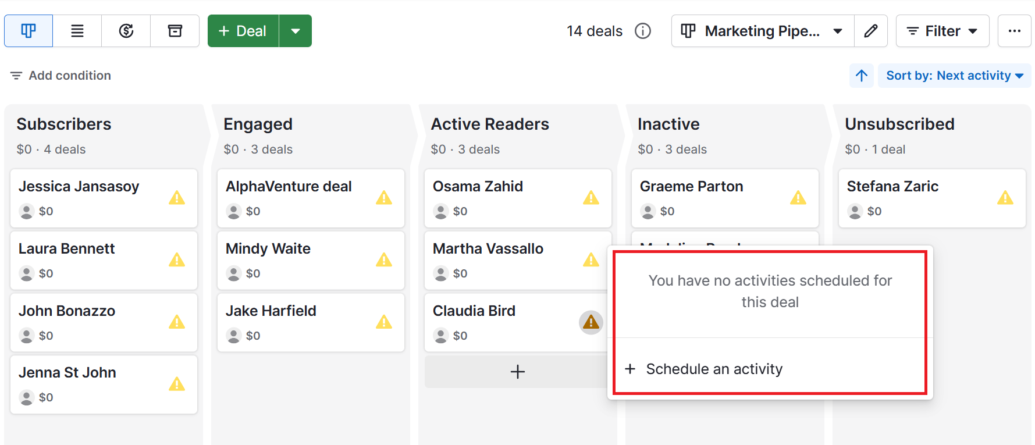
Task: Click the warning triangle on Stefana Zaric's deal
Action: pos(1006,198)
